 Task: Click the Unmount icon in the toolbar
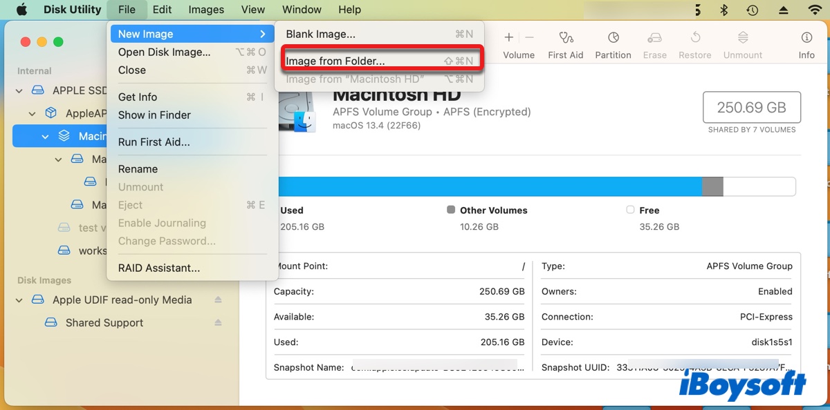742,38
